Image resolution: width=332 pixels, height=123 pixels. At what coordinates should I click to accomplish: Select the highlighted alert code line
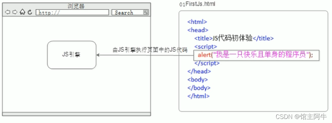256,55
